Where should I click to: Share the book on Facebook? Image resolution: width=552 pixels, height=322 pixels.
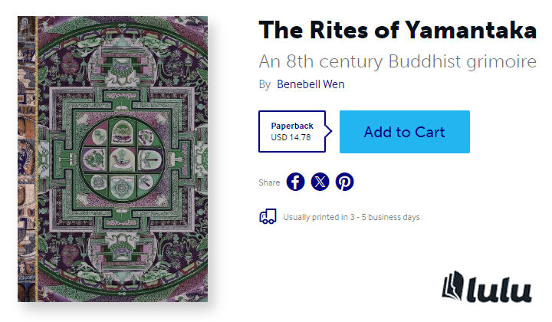tap(296, 182)
